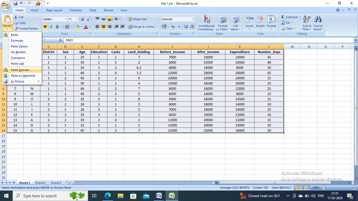The height and width of the screenshot is (201, 358).
Task: Open the font name dropdown
Action: point(66,19)
